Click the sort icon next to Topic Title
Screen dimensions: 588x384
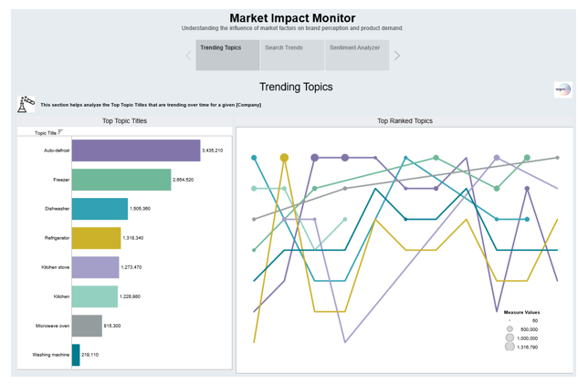tap(61, 132)
